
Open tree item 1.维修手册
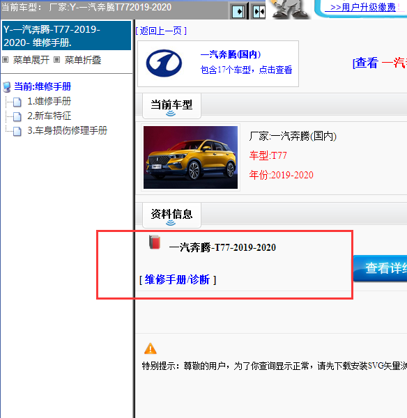pyautogui.click(x=49, y=101)
